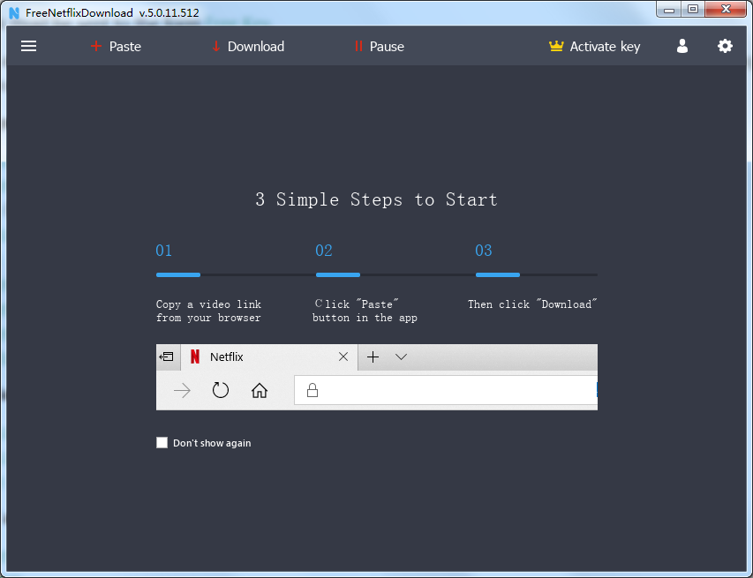The height and width of the screenshot is (578, 753).
Task: Open Activate key
Action: point(594,46)
